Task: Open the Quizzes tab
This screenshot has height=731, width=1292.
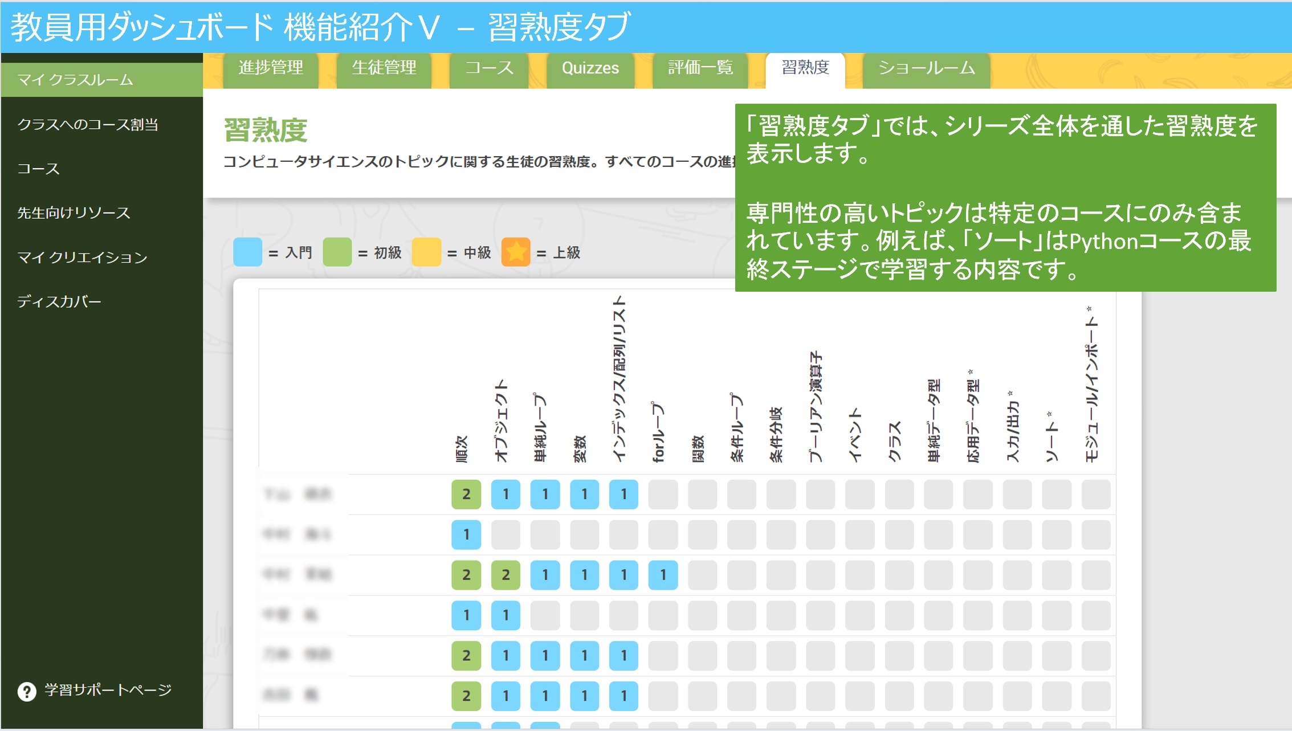Action: [590, 68]
